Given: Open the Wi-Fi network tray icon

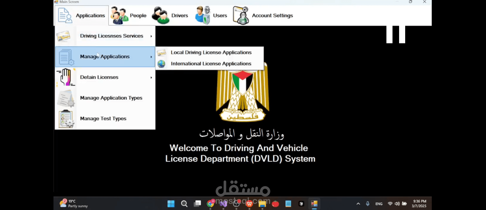Looking at the screenshot, I should coord(390,204).
